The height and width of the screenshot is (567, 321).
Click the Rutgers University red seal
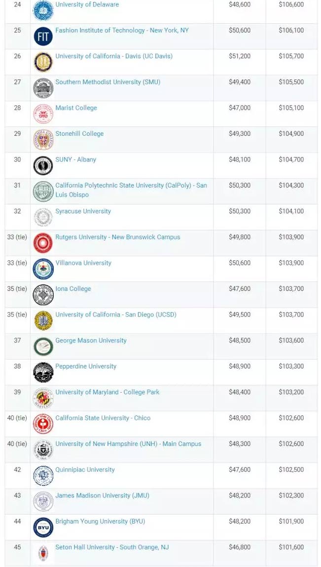click(43, 243)
